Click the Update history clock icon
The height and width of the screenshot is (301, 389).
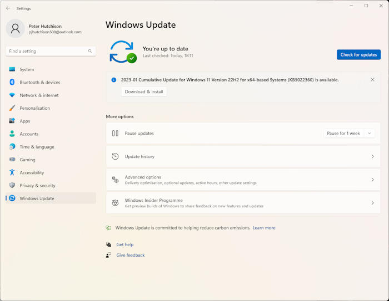(115, 156)
